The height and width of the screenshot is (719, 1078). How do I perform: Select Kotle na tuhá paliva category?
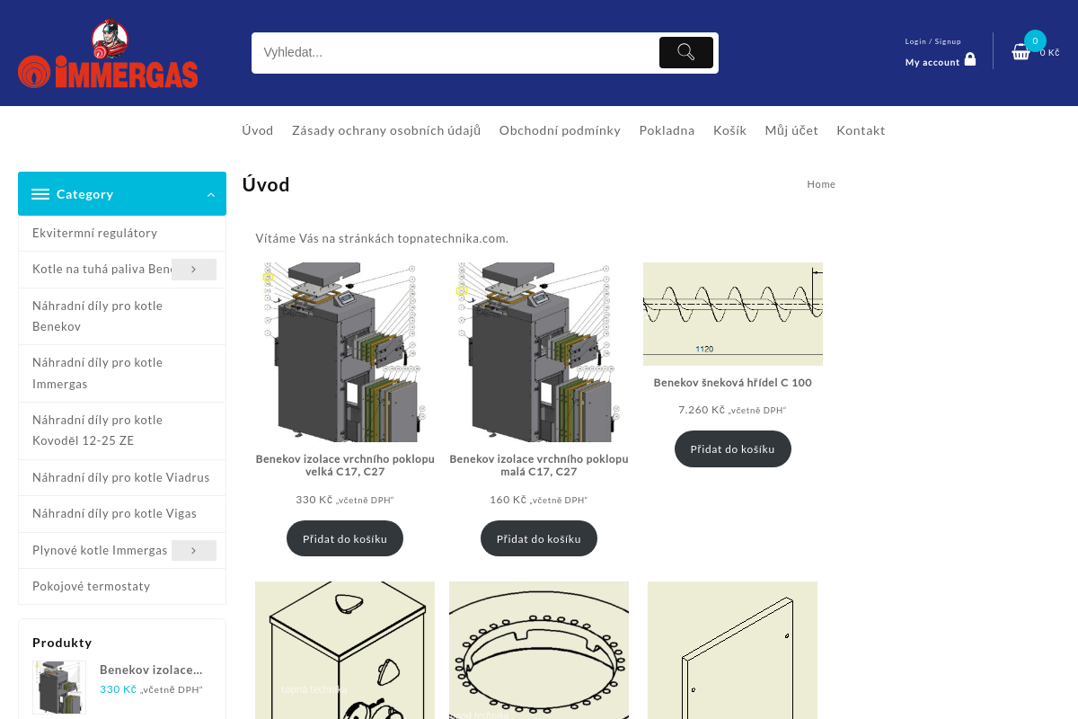[x=102, y=270]
